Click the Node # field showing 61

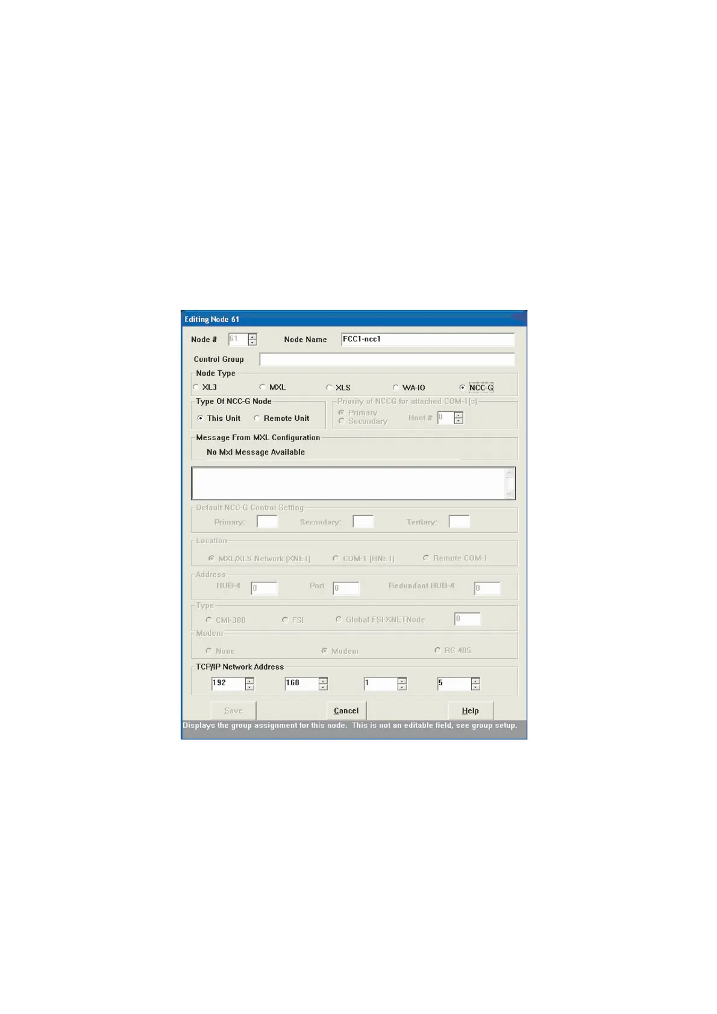(237, 339)
